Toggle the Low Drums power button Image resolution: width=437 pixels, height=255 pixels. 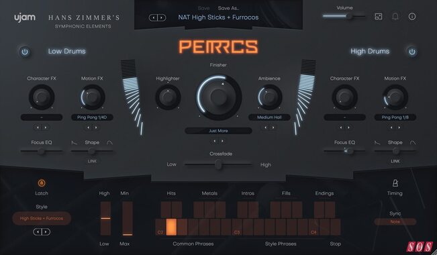pyautogui.click(x=25, y=52)
